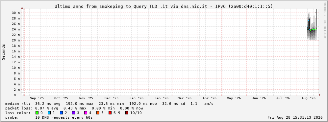The height and width of the screenshot is (122, 328).
Task: Click the median rtt statistics line
Action: (109, 104)
